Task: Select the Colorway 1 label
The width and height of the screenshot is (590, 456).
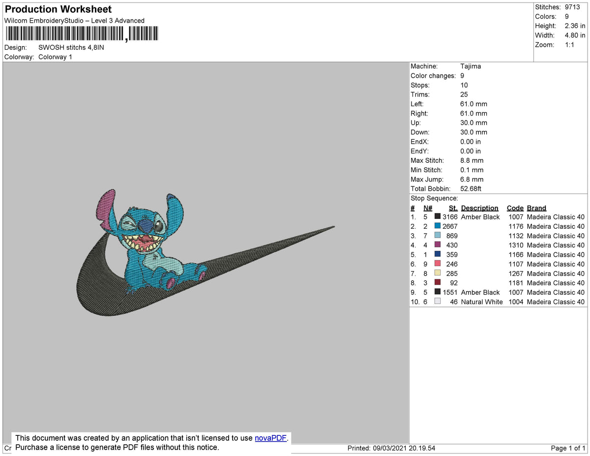Action: click(x=55, y=57)
